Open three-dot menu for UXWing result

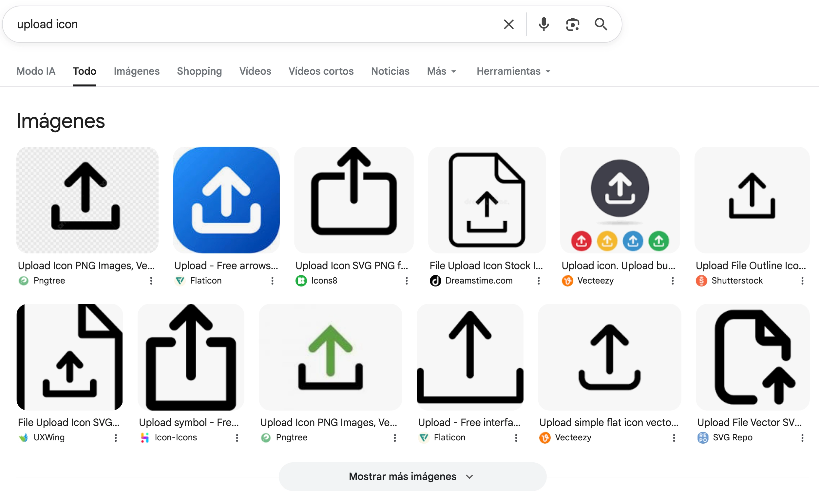pos(116,437)
